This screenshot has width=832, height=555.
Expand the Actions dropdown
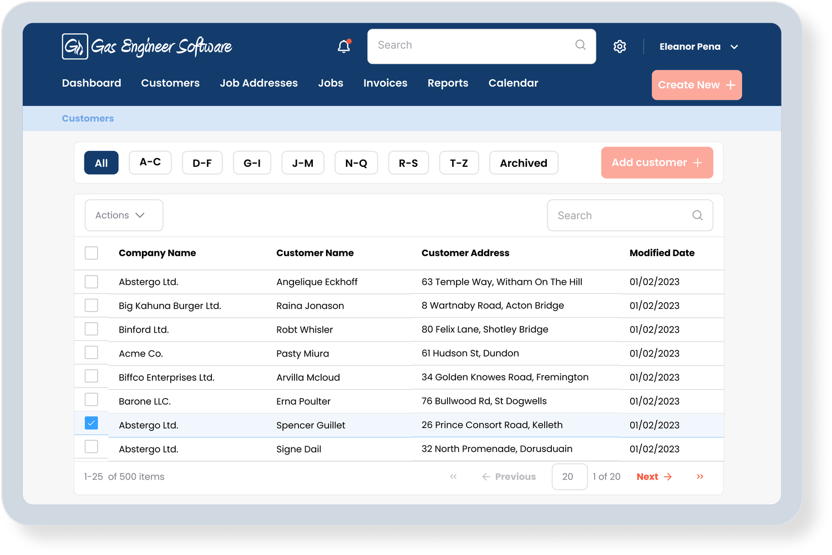pyautogui.click(x=124, y=215)
